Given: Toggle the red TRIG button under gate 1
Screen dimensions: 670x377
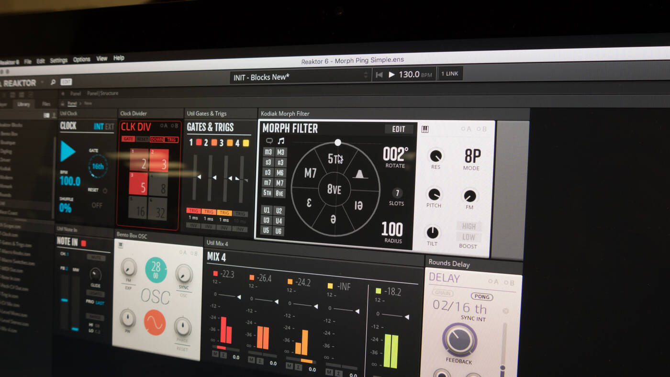Looking at the screenshot, I should coord(193,211).
